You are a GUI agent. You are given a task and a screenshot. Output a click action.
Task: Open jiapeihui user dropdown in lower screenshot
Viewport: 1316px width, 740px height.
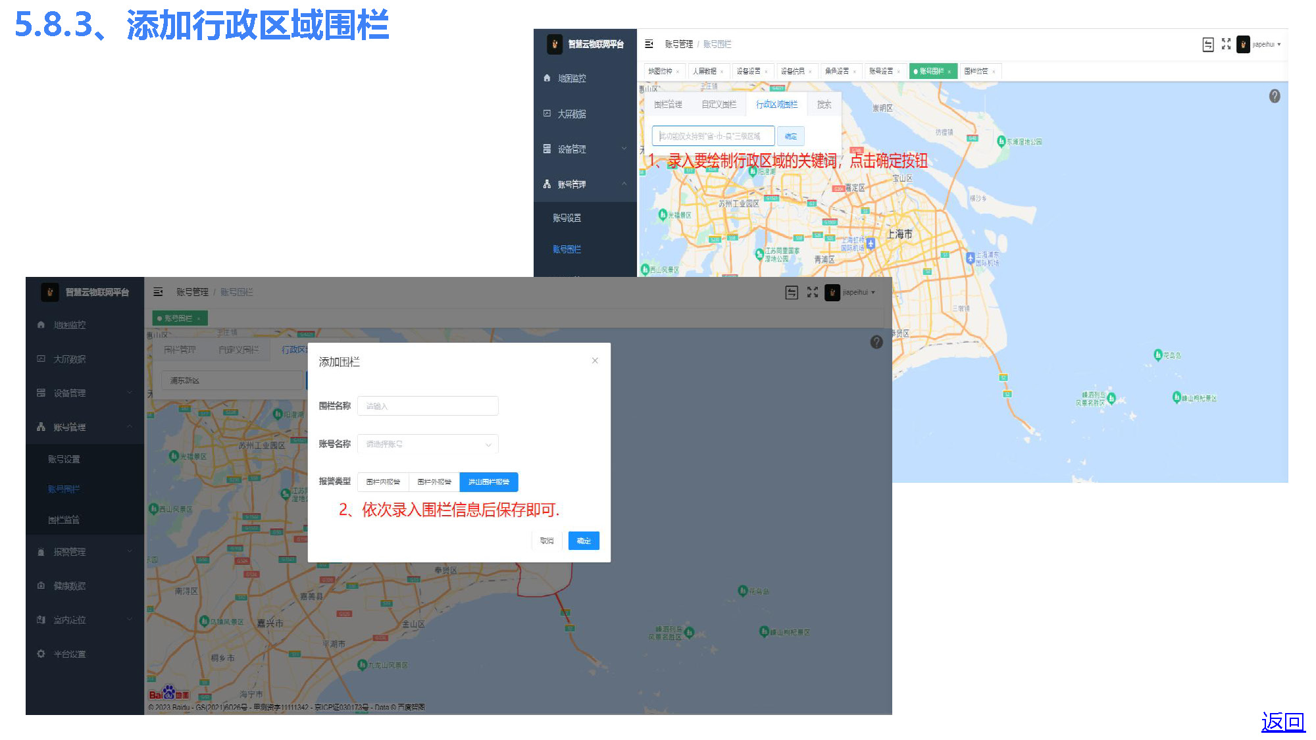(859, 292)
